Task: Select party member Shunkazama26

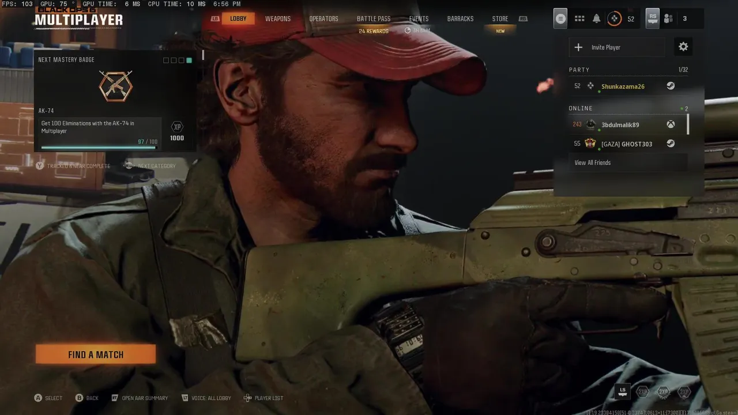Action: point(628,86)
